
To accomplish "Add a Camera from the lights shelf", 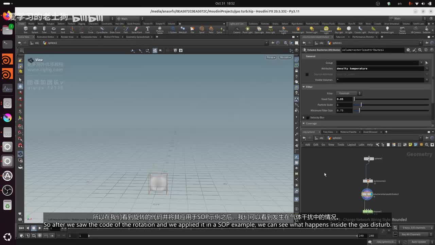I will (x=237, y=30).
